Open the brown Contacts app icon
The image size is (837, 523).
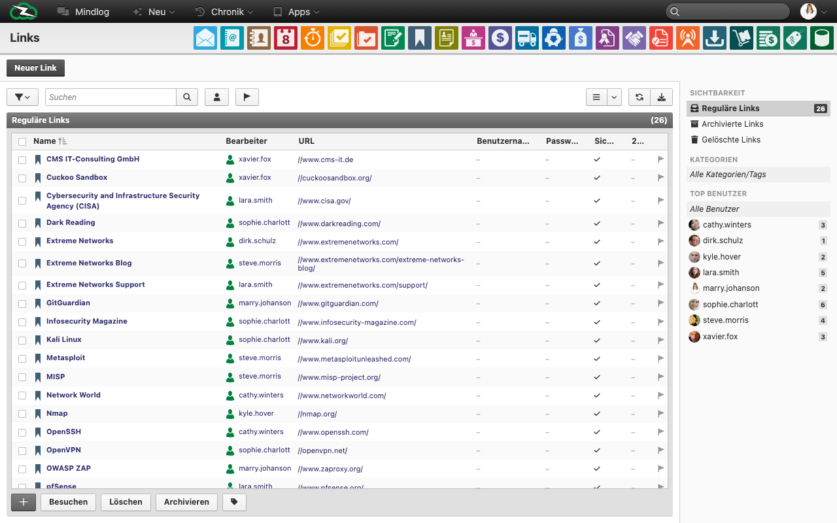(259, 38)
